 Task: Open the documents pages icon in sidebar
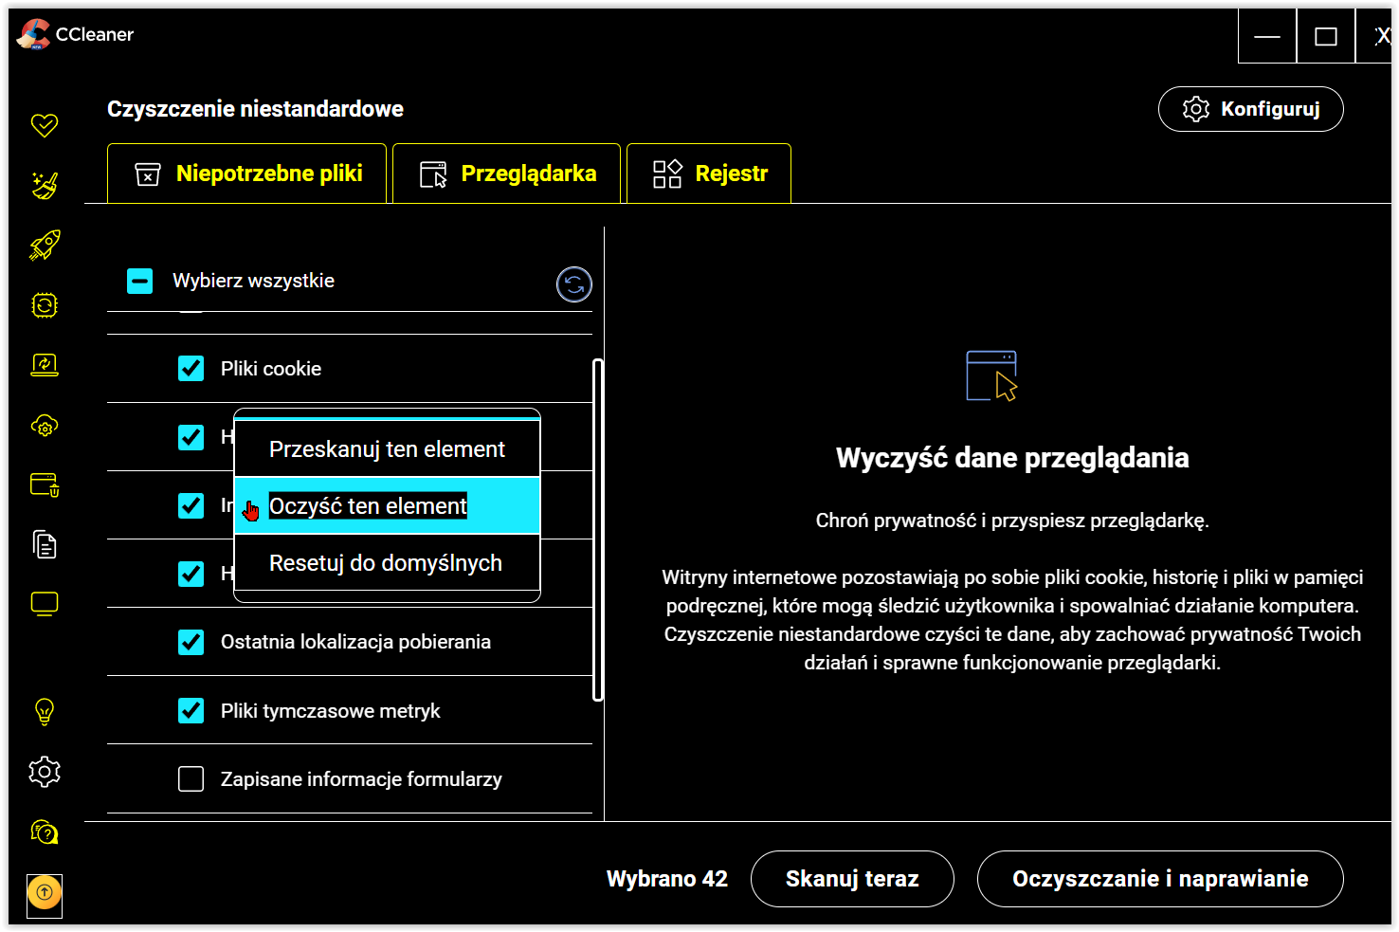(45, 544)
